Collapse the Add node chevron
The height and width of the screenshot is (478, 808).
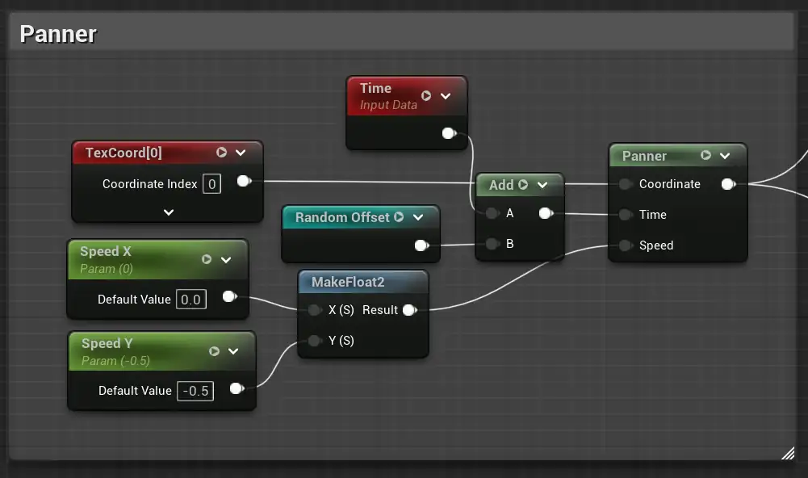pyautogui.click(x=542, y=185)
